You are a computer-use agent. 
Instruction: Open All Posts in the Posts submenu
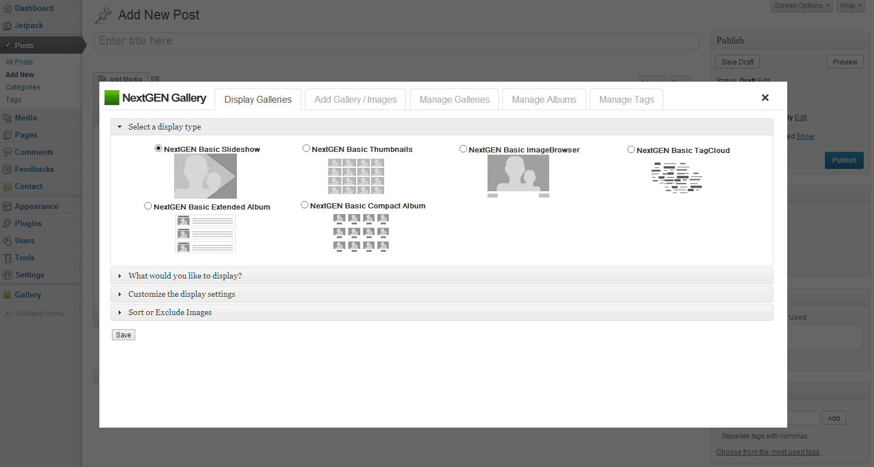click(19, 62)
